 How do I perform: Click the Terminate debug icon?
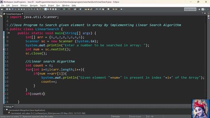pyautogui.click(x=24, y=9)
